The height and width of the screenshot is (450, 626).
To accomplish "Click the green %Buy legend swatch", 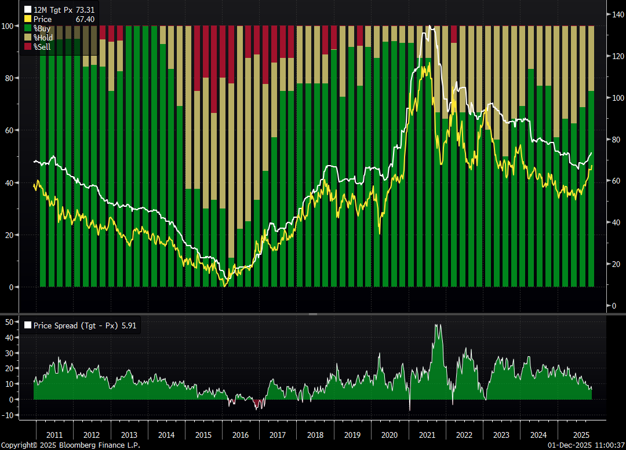I will [x=28, y=28].
